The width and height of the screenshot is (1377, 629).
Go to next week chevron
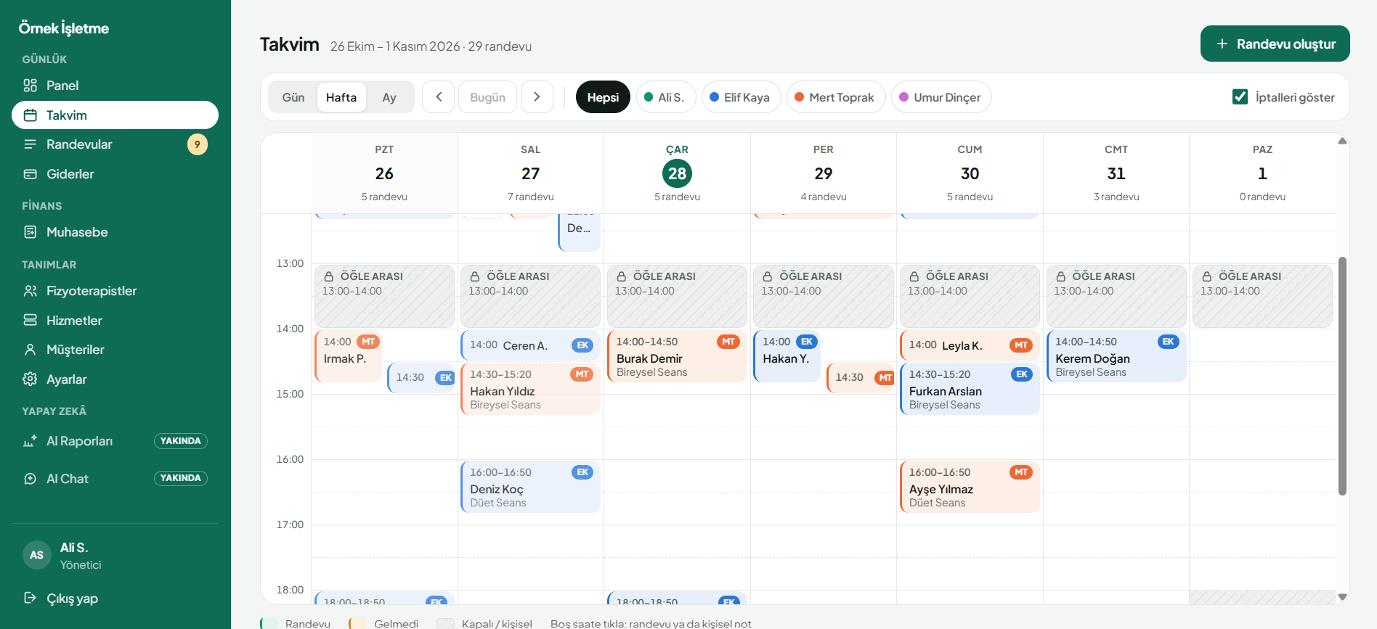537,97
